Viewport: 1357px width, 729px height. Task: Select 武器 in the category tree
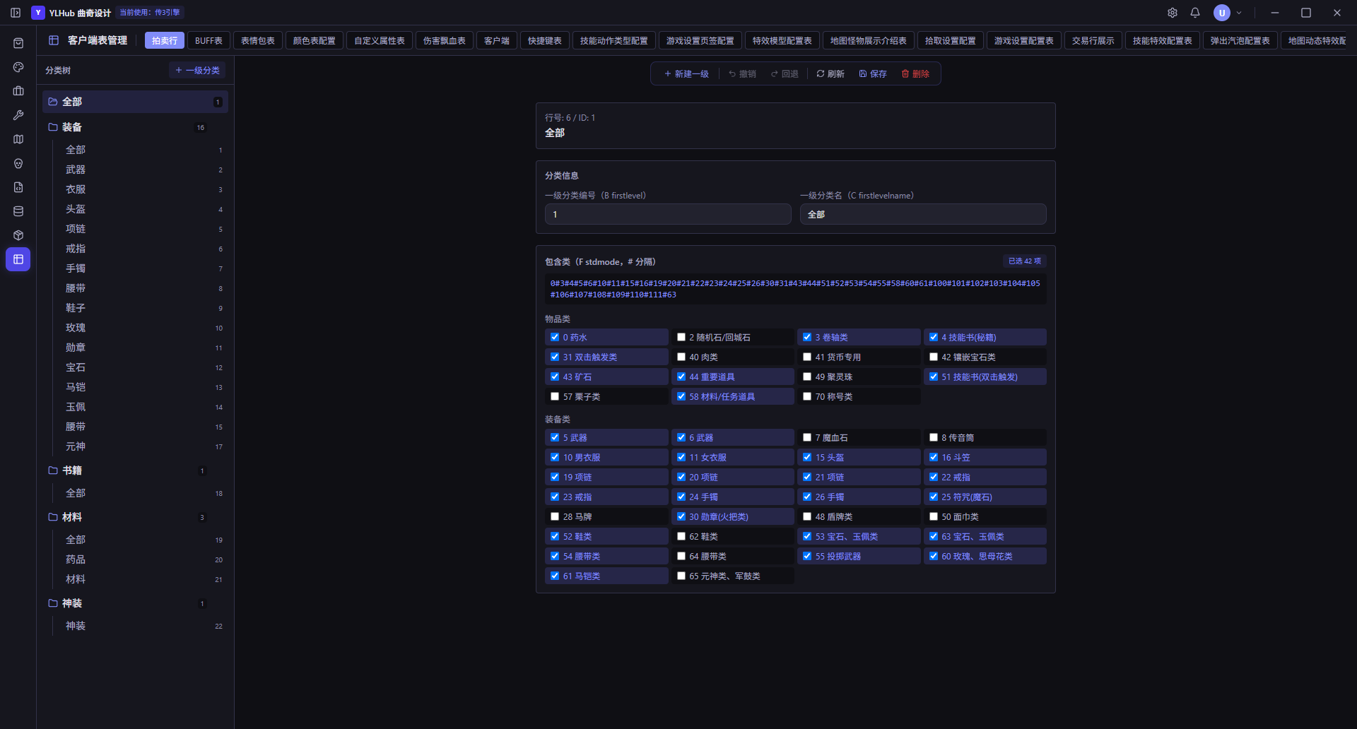143,170
